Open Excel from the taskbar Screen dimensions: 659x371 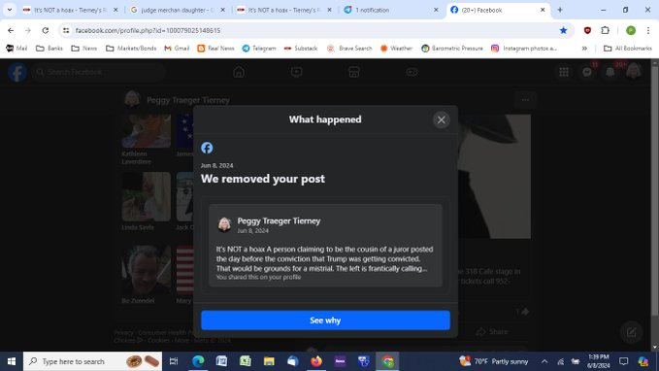click(245, 361)
